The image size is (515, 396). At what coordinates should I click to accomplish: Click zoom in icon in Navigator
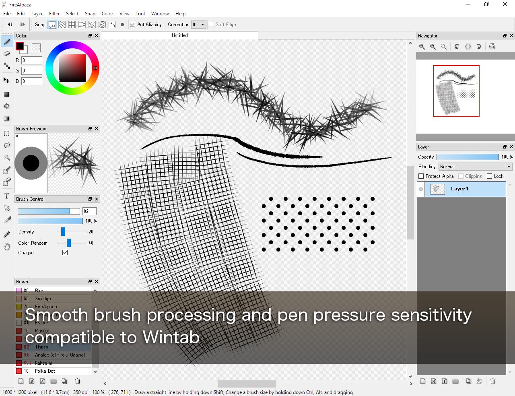coord(422,47)
